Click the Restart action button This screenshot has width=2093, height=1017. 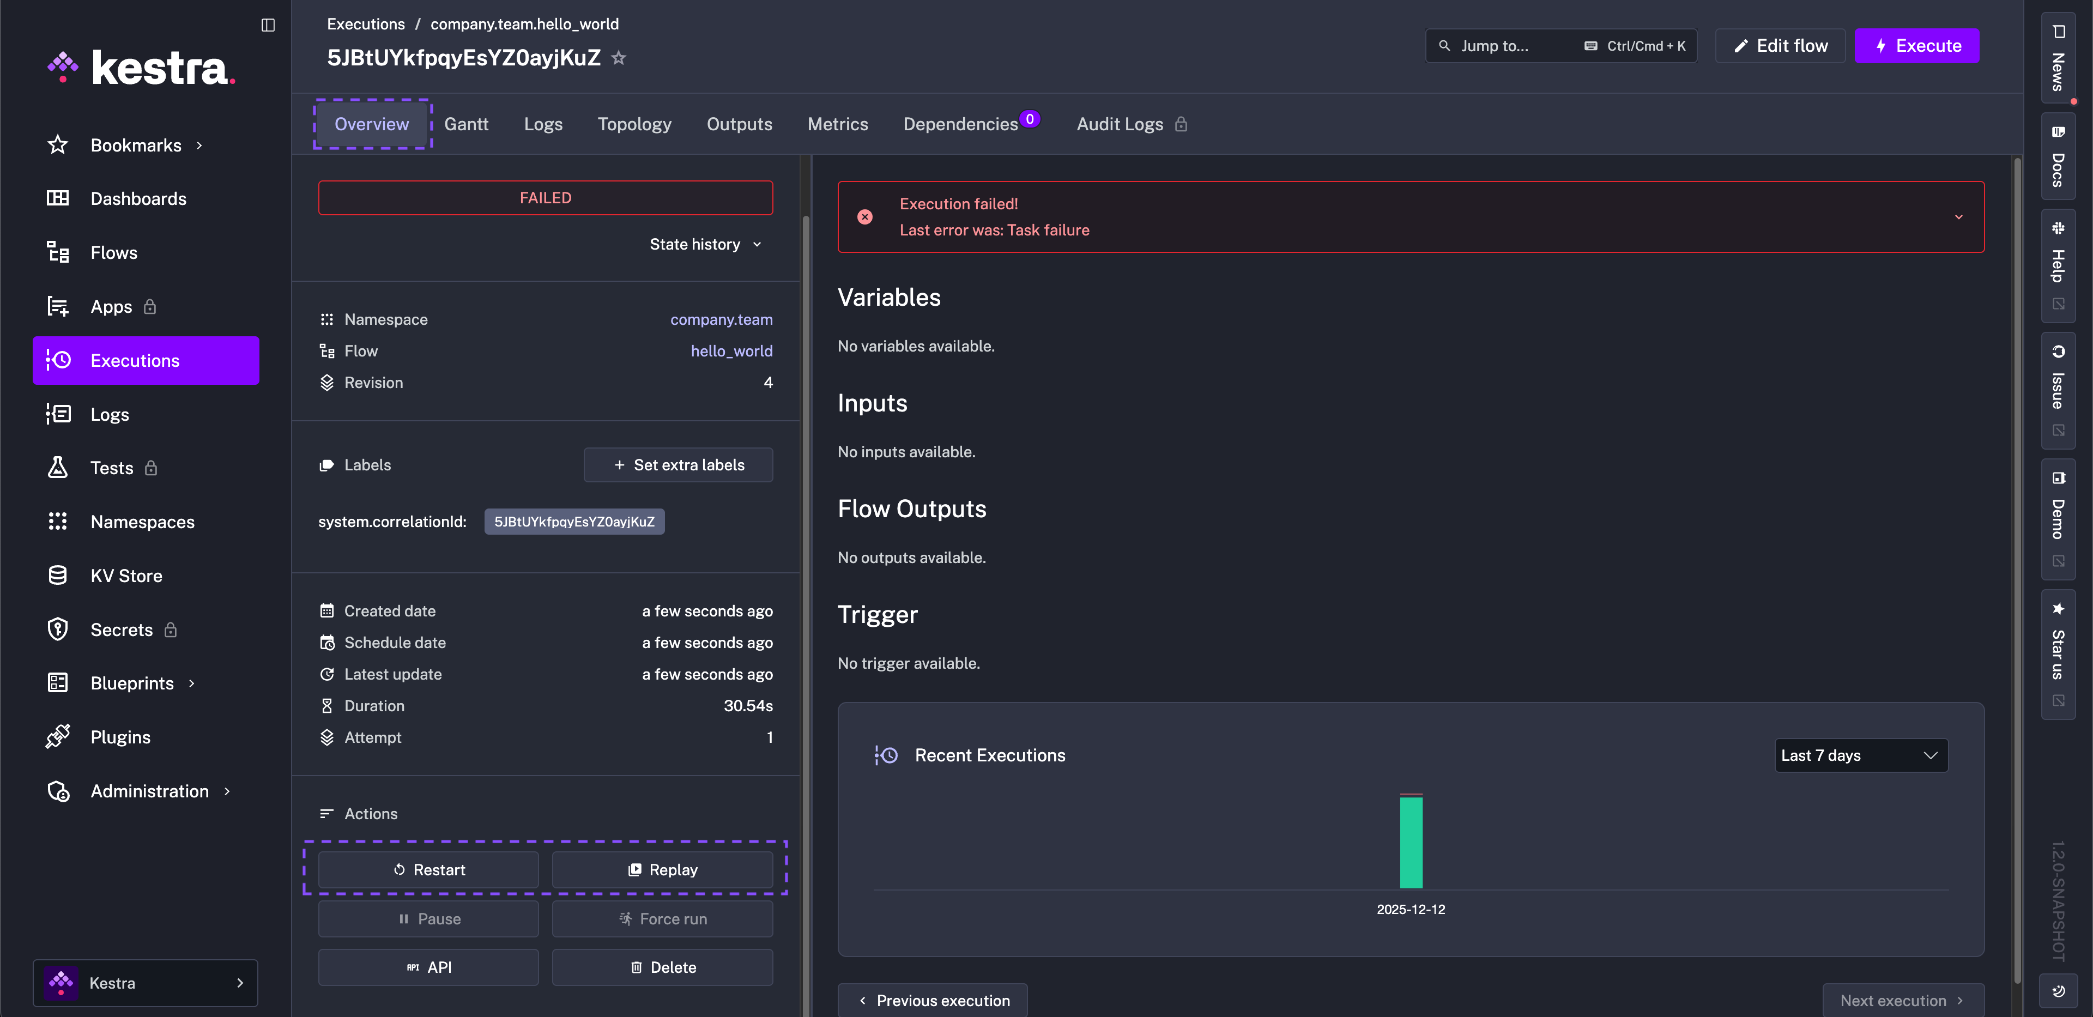coord(428,869)
